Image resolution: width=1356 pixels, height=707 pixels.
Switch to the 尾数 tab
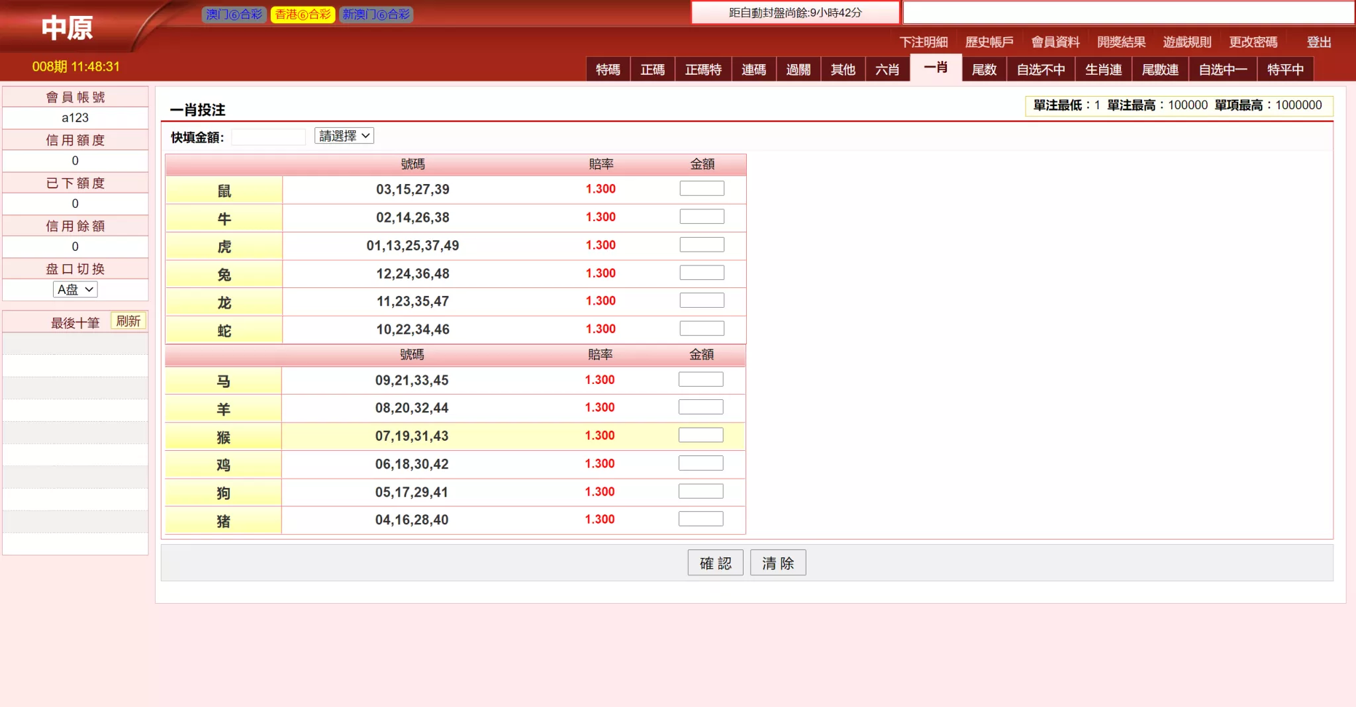pyautogui.click(x=983, y=69)
